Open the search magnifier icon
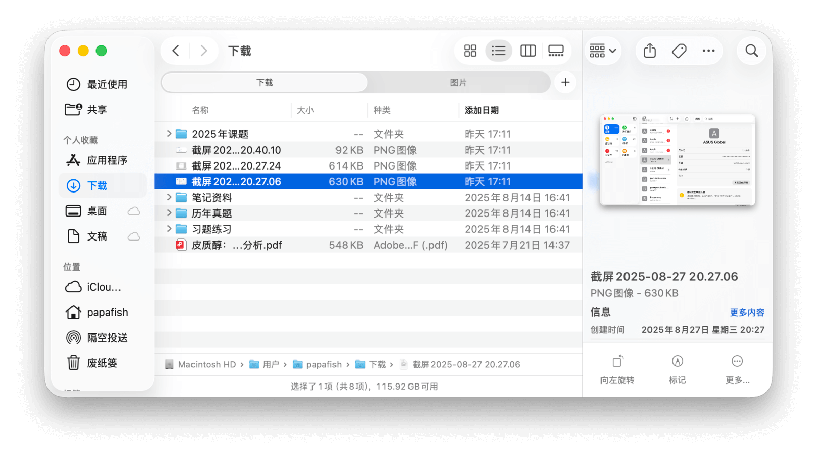Image resolution: width=817 pixels, height=456 pixels. pyautogui.click(x=751, y=51)
